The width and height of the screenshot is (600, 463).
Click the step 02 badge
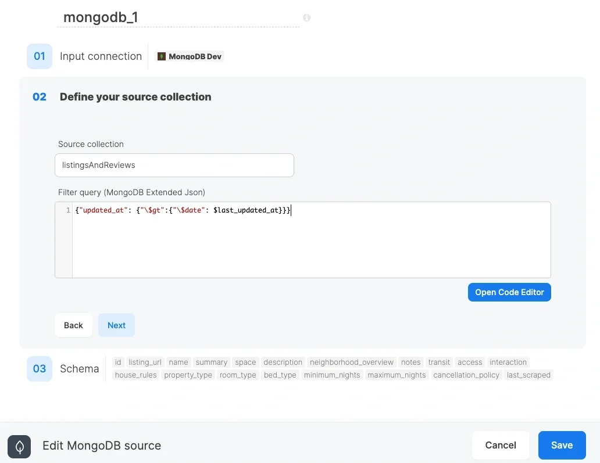coord(39,96)
